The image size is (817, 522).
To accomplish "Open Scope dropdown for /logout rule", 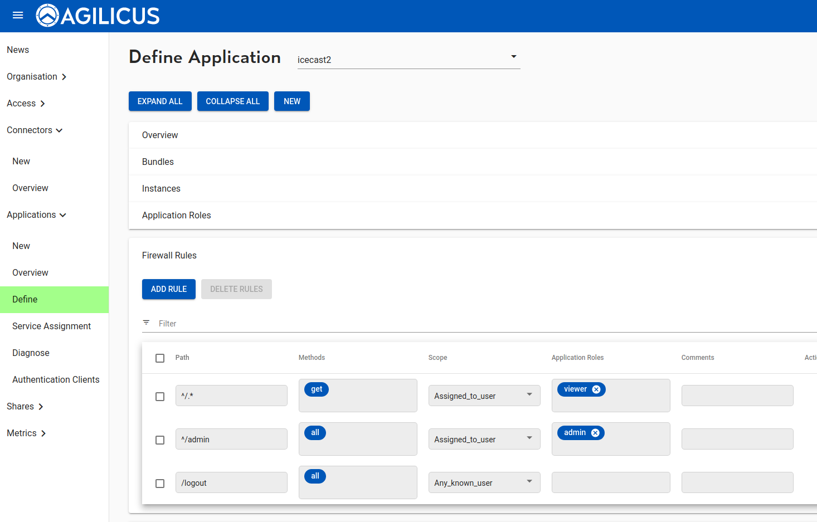I will click(484, 482).
